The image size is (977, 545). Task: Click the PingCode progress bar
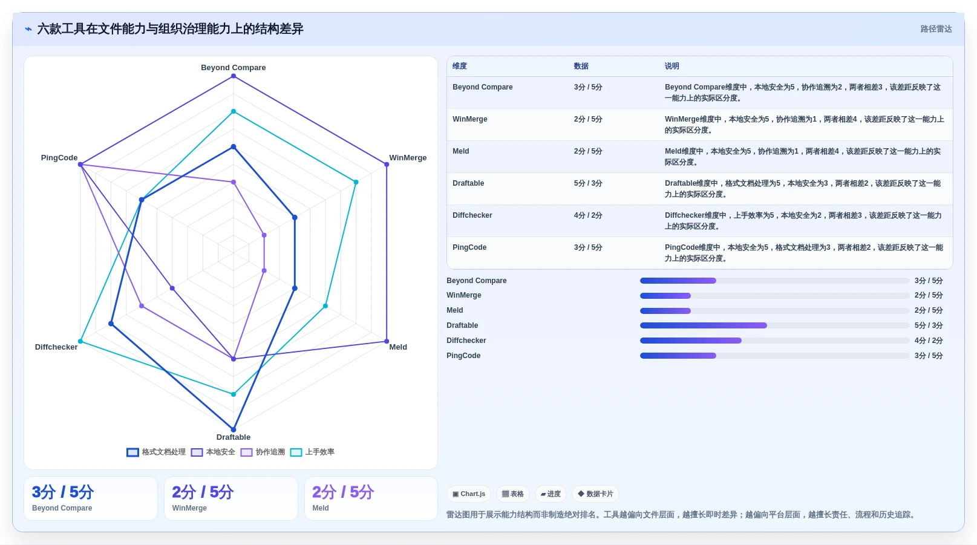pyautogui.click(x=774, y=356)
